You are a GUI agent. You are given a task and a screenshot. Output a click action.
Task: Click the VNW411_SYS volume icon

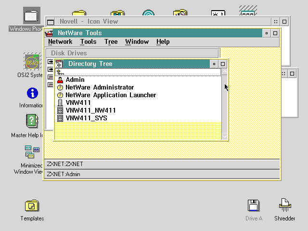tap(60, 118)
